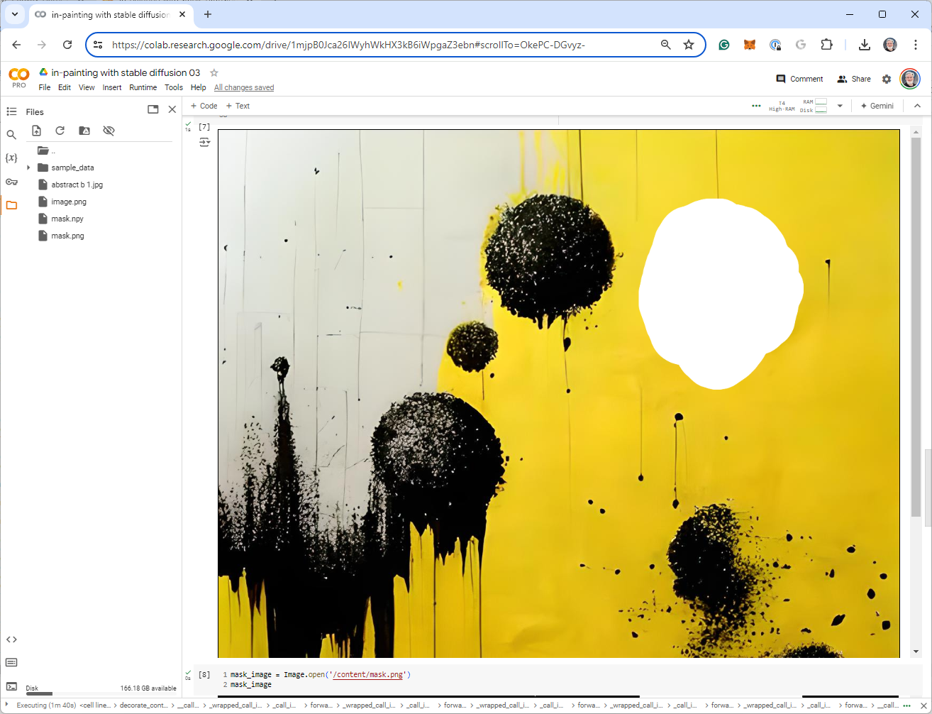Toggle show hidden files eye icon
Viewport: 932px width, 714px height.
(x=109, y=131)
